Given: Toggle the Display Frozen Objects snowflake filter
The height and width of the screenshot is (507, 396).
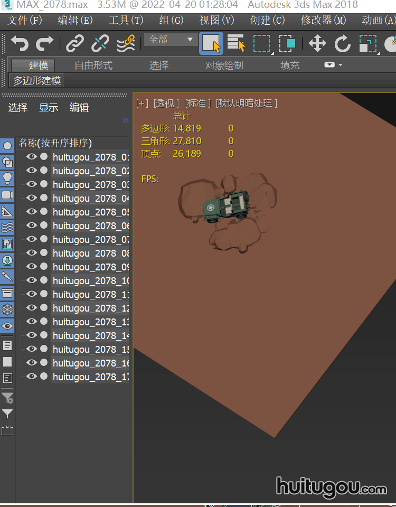Looking at the screenshot, I should (x=7, y=309).
